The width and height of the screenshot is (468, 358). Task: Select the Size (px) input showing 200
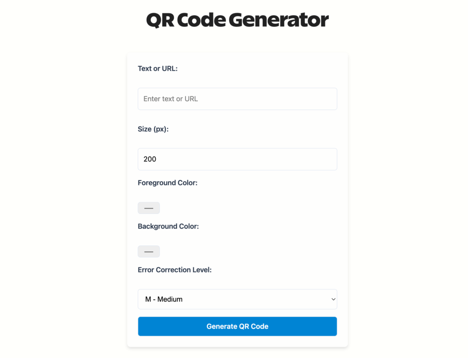pyautogui.click(x=237, y=159)
